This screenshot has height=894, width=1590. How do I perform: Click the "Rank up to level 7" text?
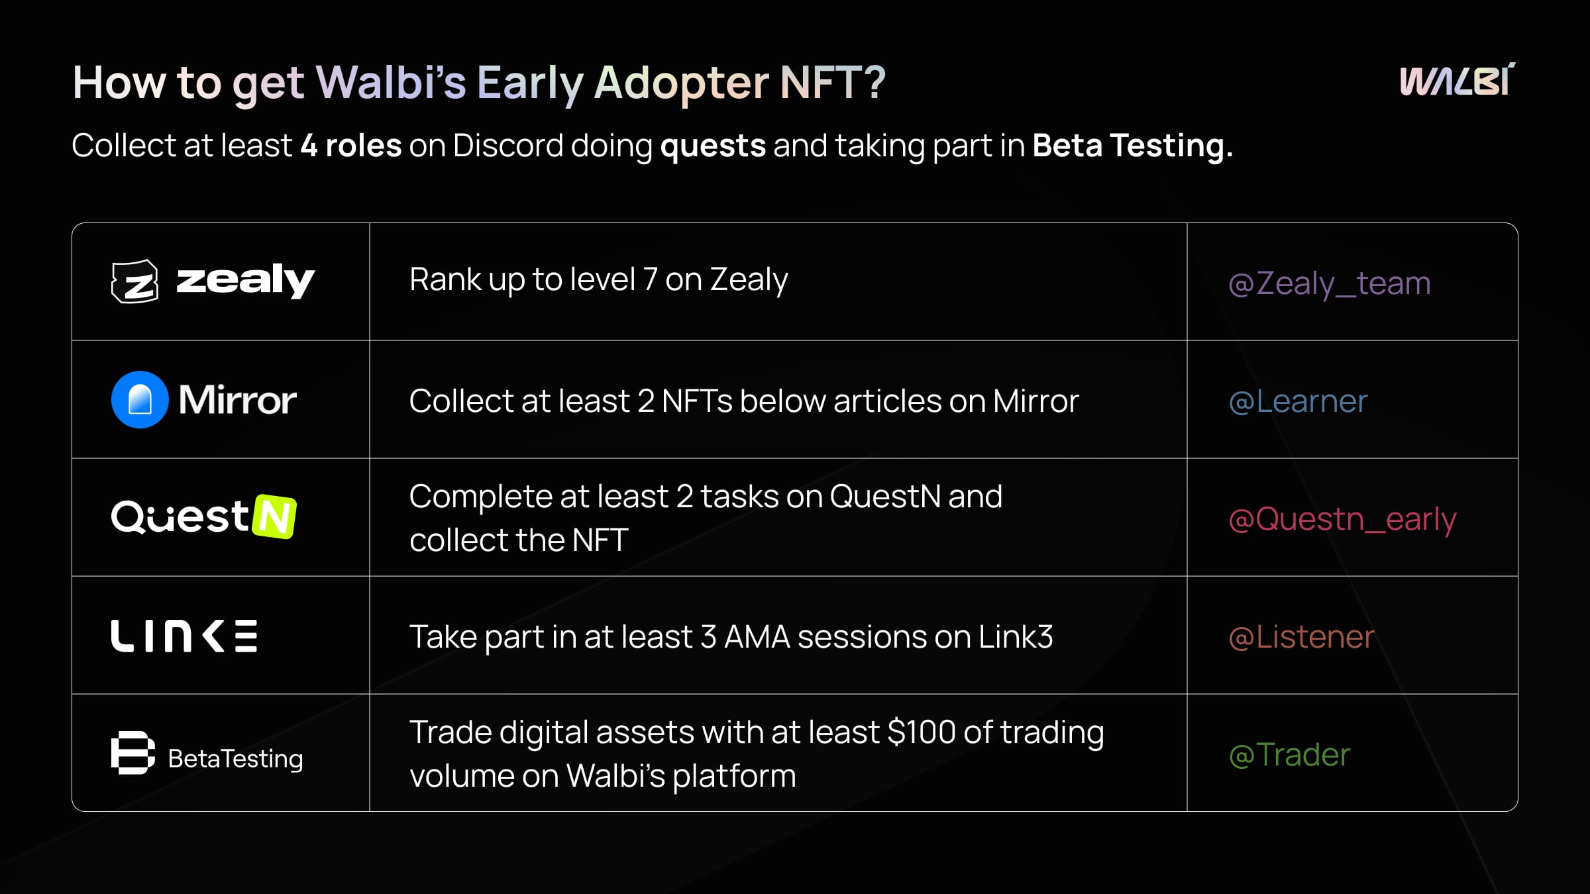[598, 279]
